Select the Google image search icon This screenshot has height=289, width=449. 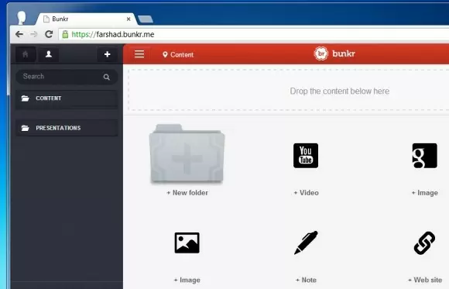pos(425,156)
